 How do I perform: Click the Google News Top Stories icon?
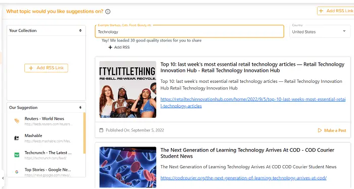(17, 172)
